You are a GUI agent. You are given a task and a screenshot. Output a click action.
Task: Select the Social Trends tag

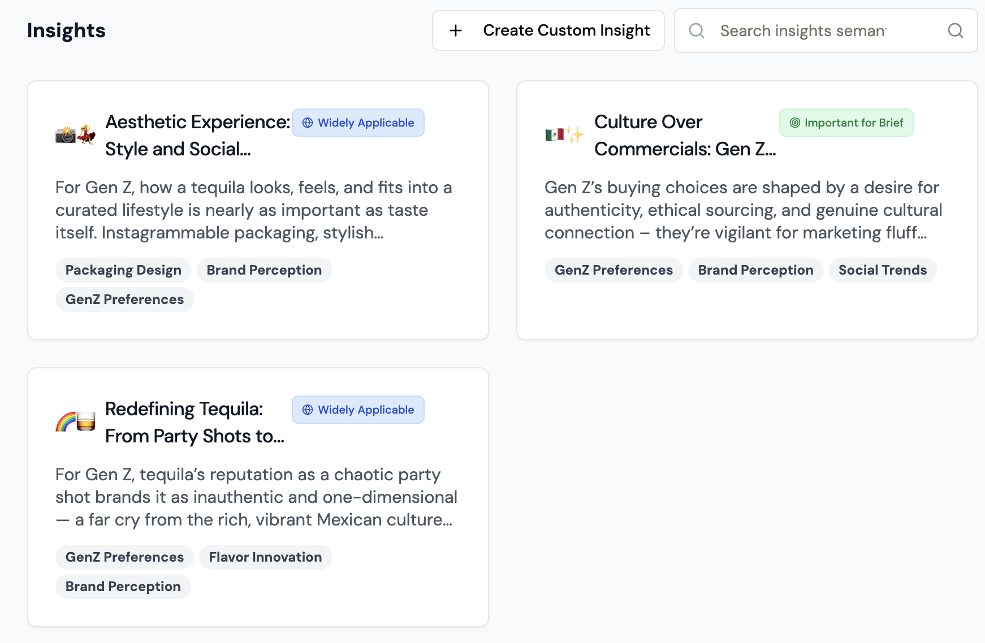pos(883,270)
